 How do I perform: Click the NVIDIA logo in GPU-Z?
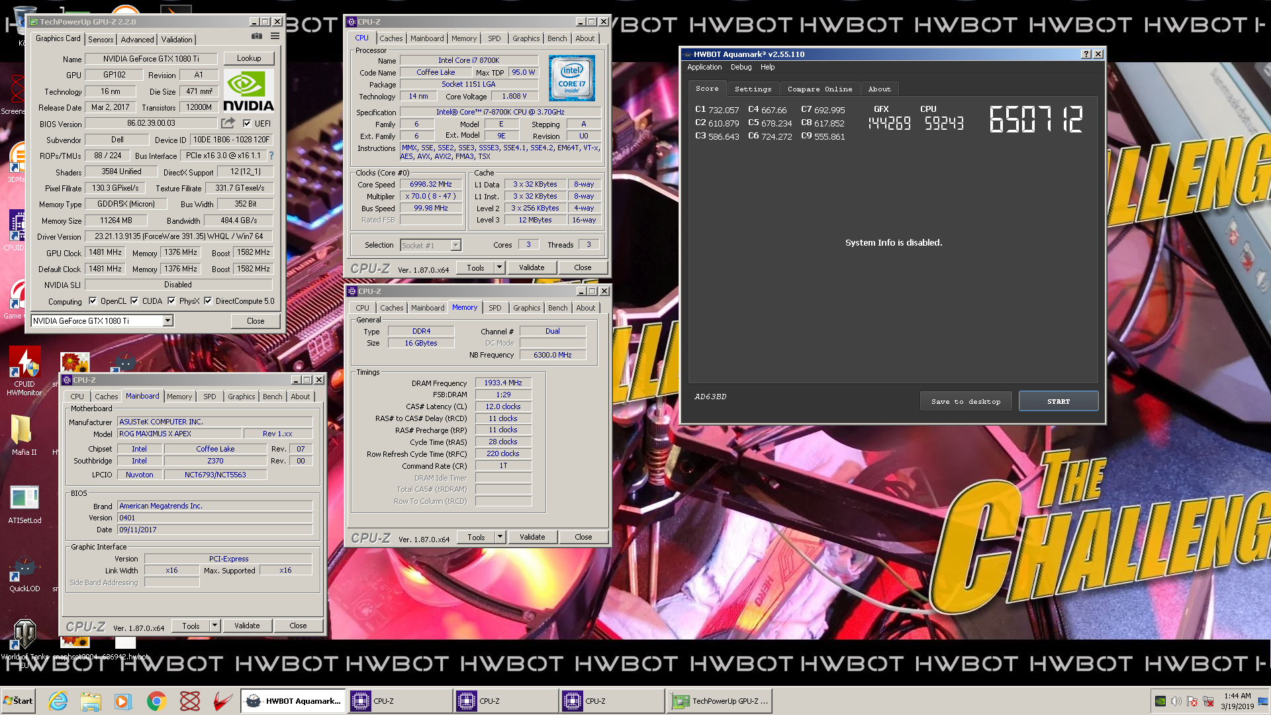tap(248, 91)
